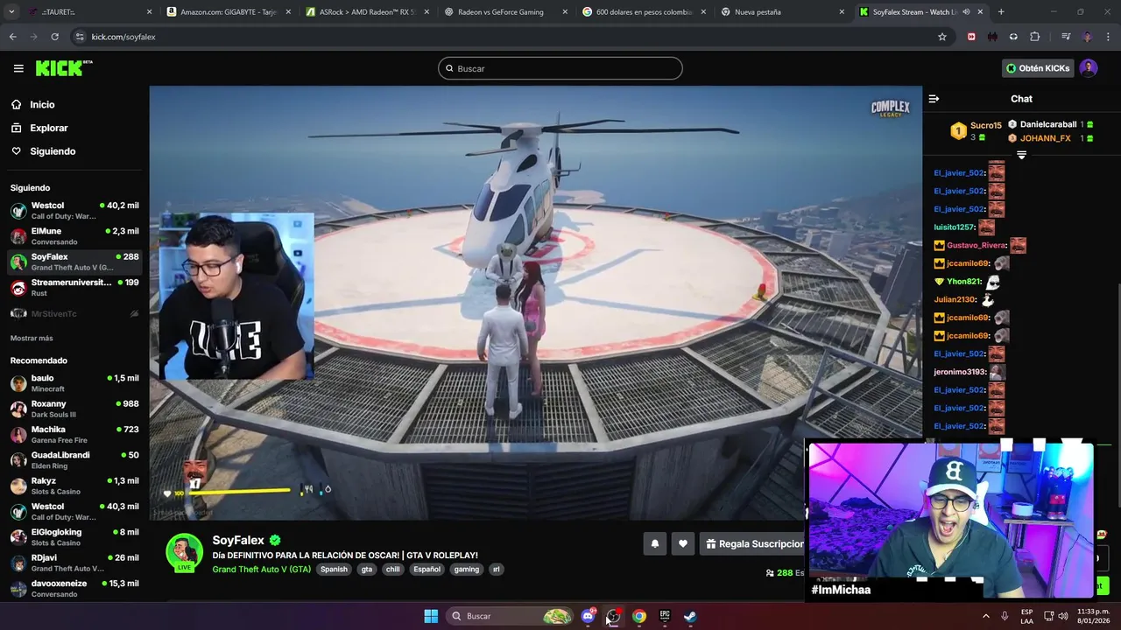Open recommended channel davooxeneize

click(x=74, y=588)
